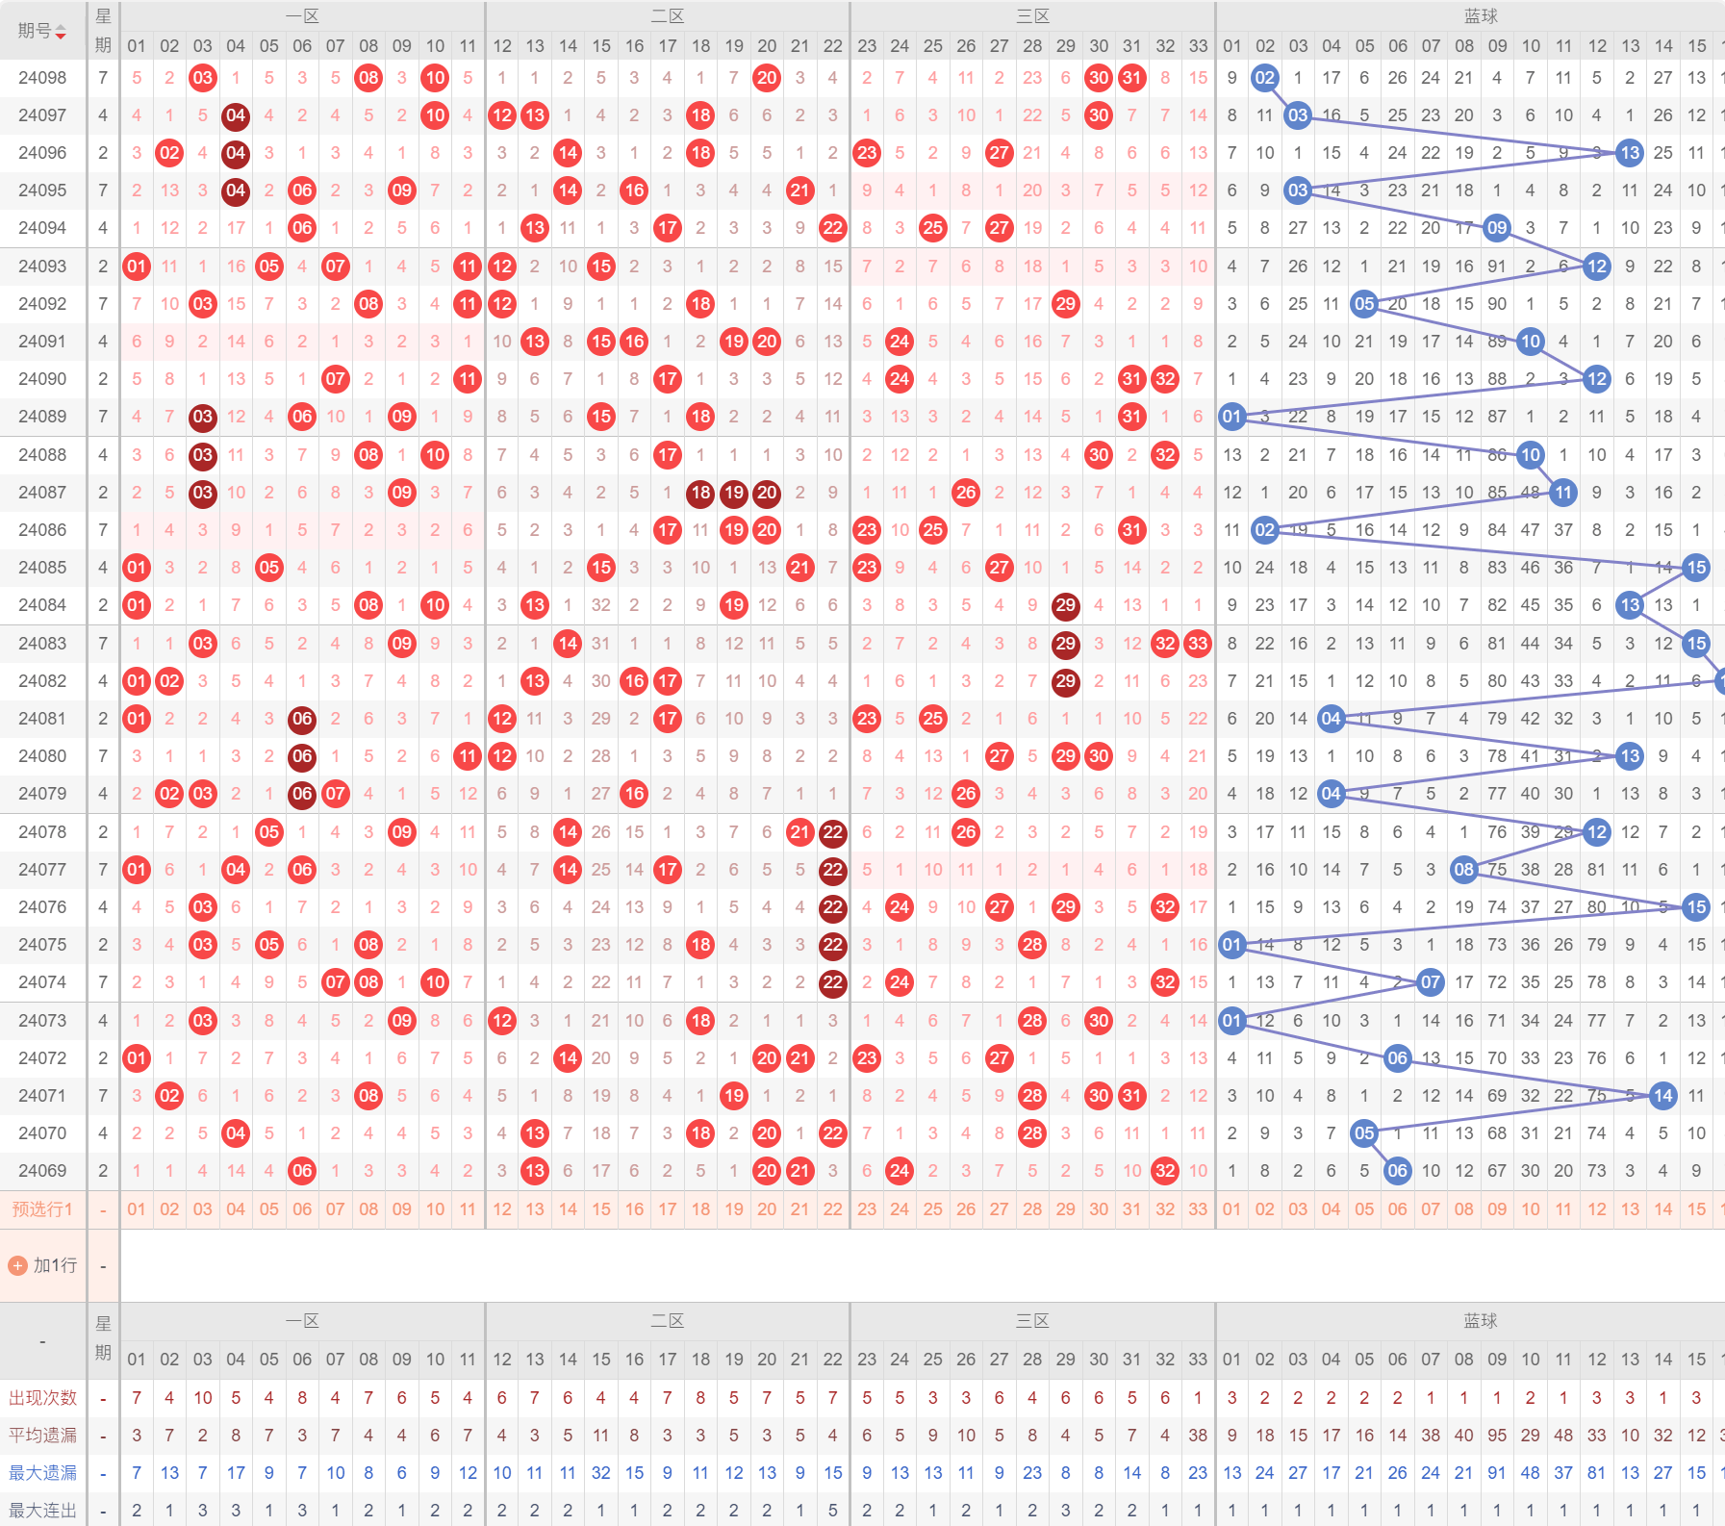
Task: Click blue ball 14 in row 24071
Action: [1663, 1096]
